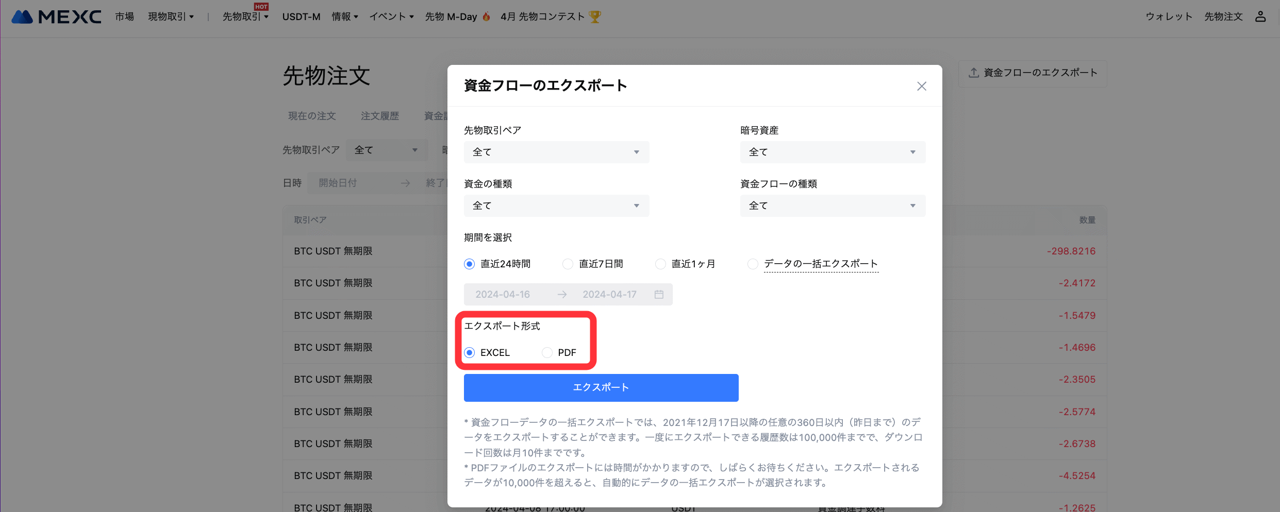The height and width of the screenshot is (512, 1280).
Task: Expand the 先物取引ペア dropdown in dialog
Action: pos(556,152)
